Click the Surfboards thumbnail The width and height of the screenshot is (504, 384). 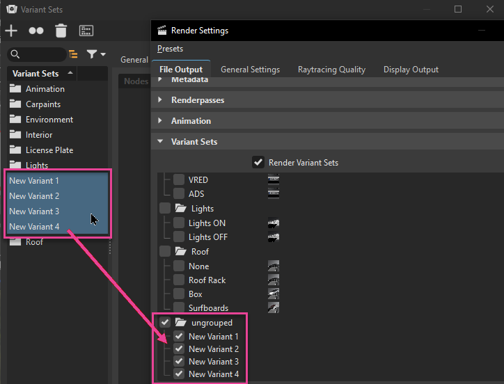pyautogui.click(x=274, y=307)
